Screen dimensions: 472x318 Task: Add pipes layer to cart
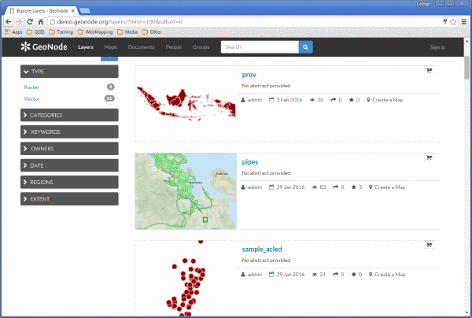tap(429, 157)
